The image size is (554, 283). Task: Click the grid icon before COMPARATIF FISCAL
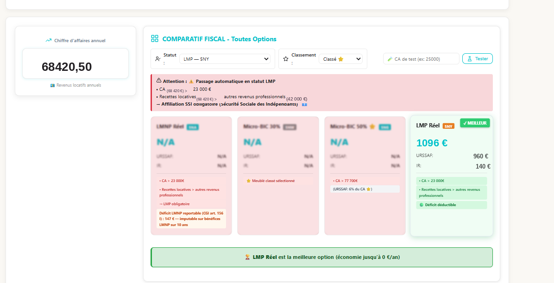155,38
